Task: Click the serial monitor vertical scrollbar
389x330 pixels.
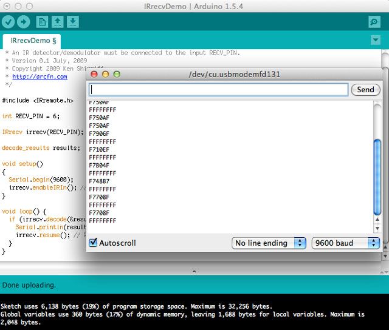Action: click(x=377, y=176)
